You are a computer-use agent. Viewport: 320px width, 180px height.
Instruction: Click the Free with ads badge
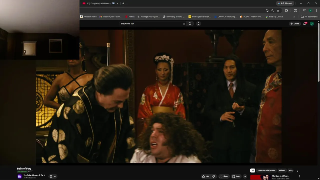[x=22, y=172]
